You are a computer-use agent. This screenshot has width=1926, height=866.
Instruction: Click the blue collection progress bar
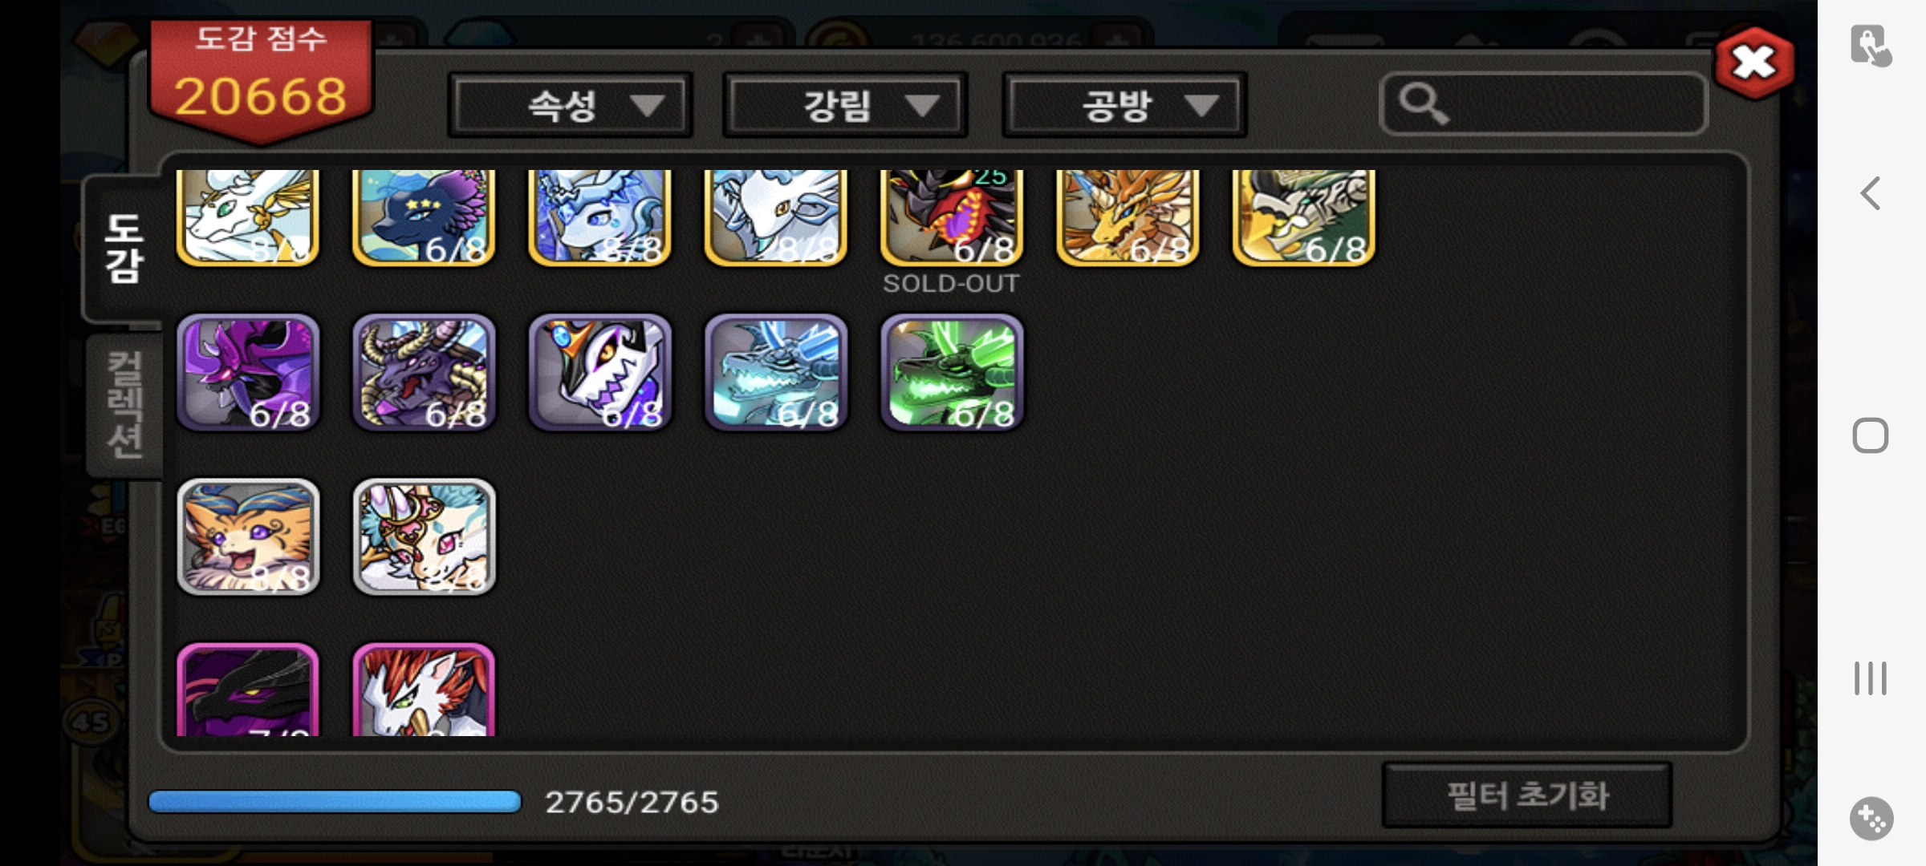[335, 802]
